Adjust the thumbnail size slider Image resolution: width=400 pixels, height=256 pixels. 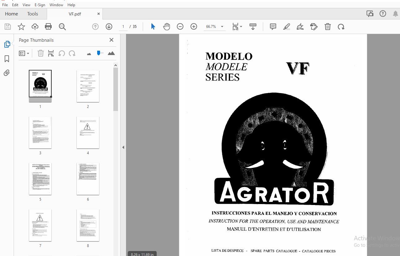(x=100, y=53)
